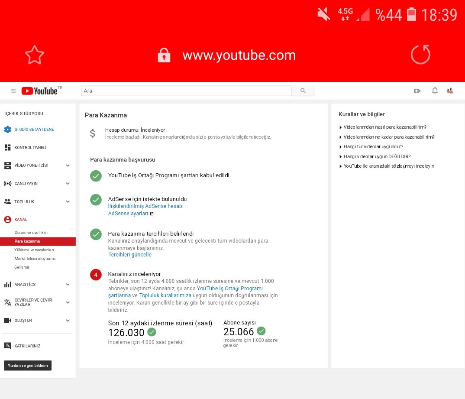Expand 'Videolarımdan nasıl para kazanabilirim?' triangle
Viewport: 465px width, 399px height.
pyautogui.click(x=340, y=127)
